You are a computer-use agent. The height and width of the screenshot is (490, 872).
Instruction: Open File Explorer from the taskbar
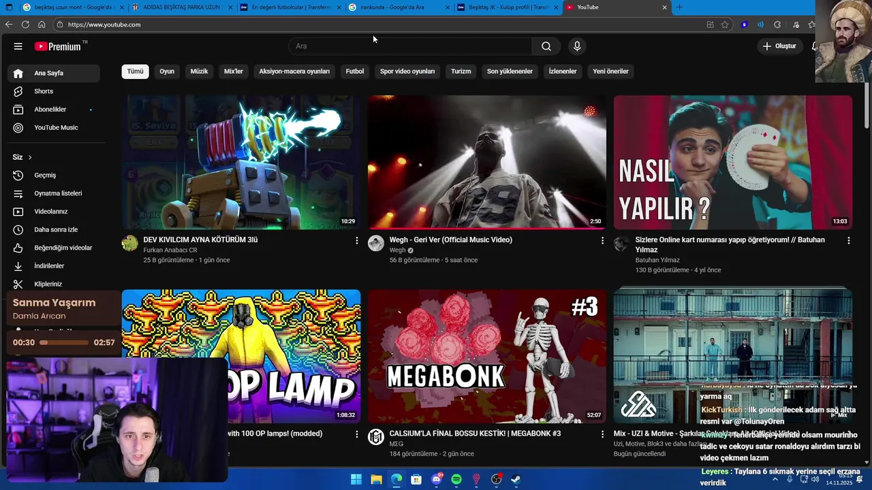[376, 479]
